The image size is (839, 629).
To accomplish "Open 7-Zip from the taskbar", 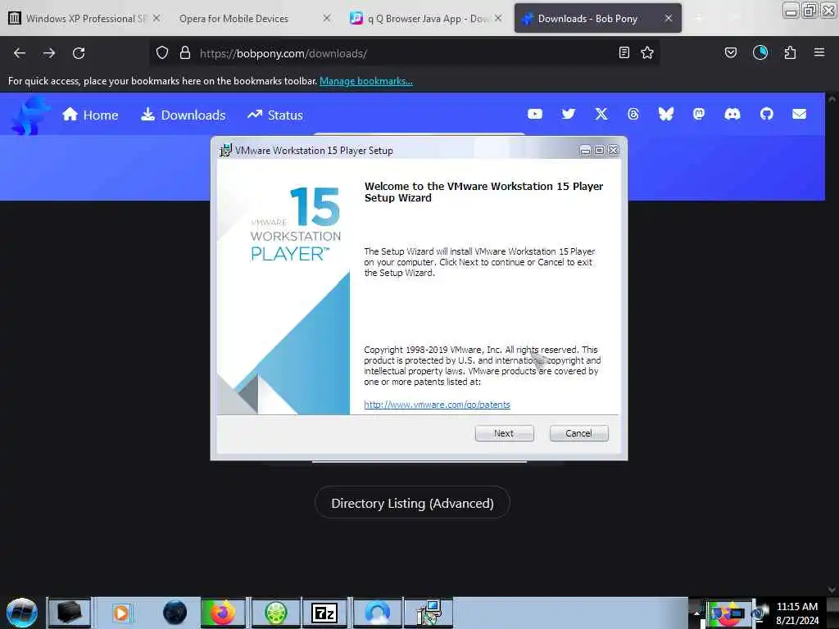I will [324, 613].
